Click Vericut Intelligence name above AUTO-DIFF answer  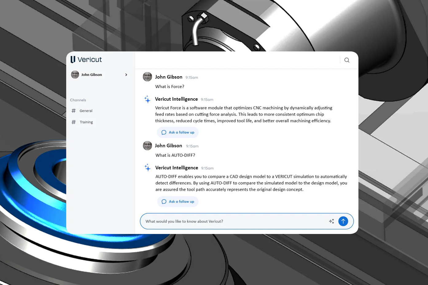click(x=177, y=168)
